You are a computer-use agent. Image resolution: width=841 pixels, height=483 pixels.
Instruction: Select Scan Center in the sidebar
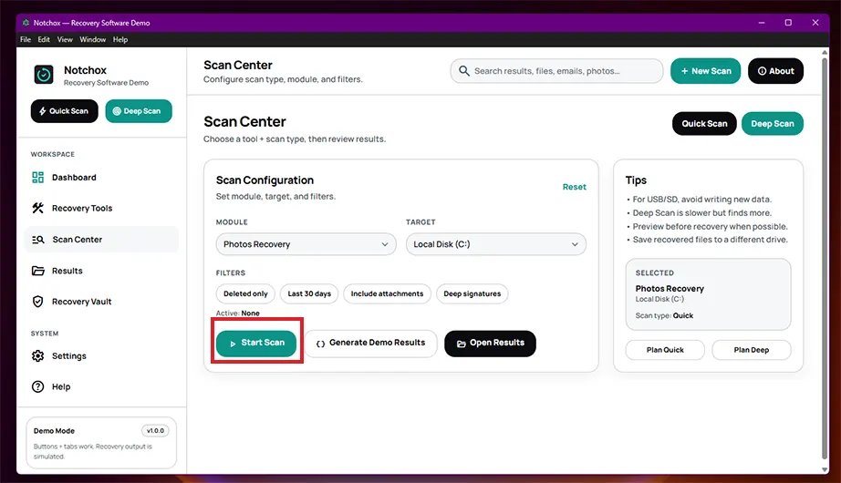[x=101, y=240]
